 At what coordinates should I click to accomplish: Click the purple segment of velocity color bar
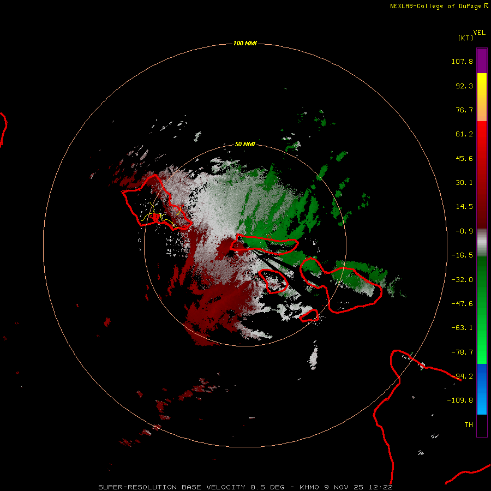(482, 61)
